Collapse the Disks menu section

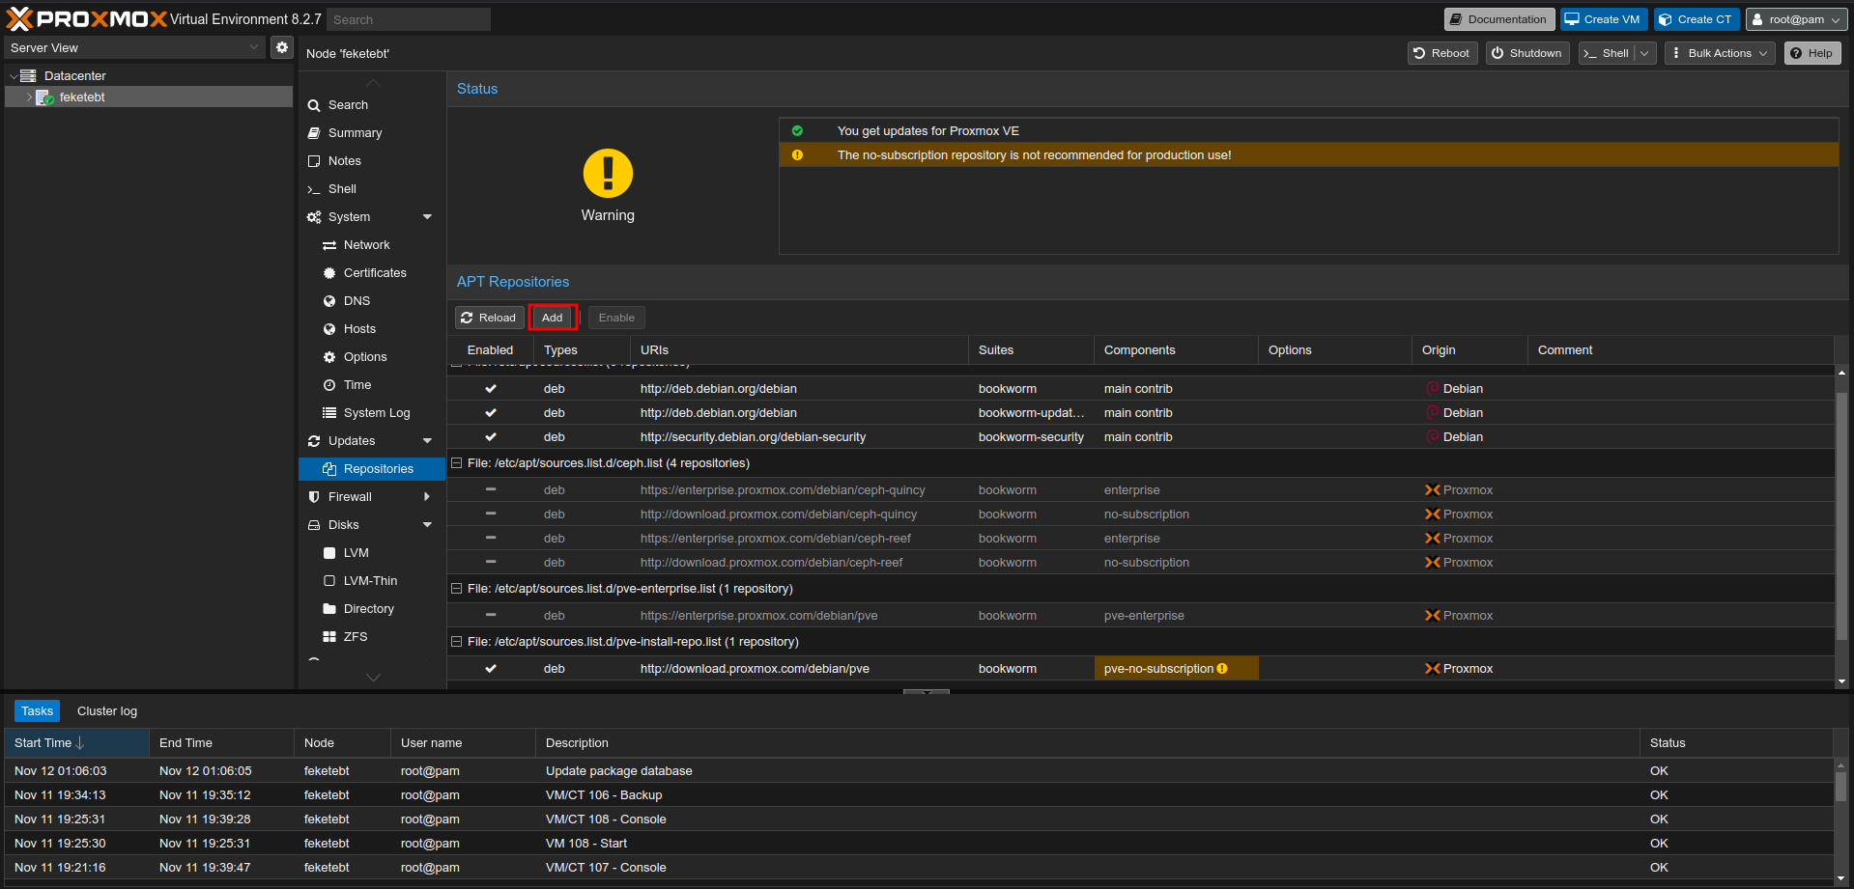[427, 525]
